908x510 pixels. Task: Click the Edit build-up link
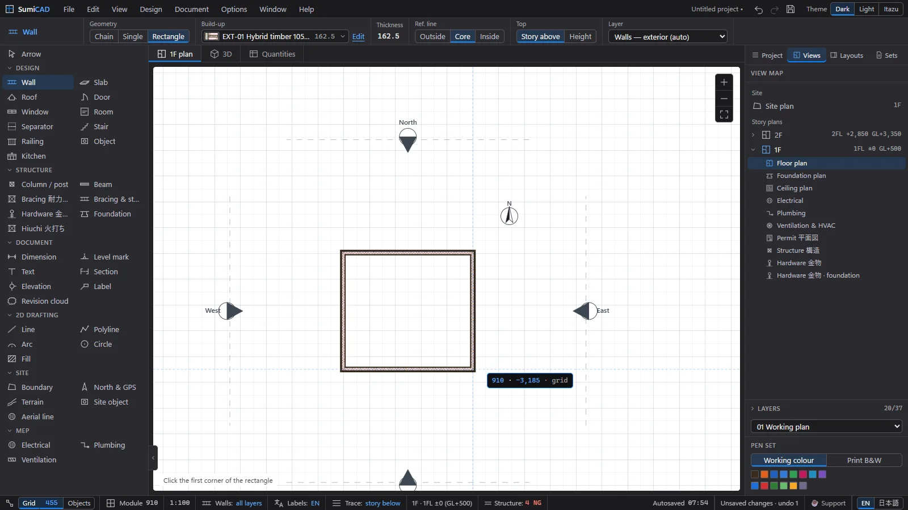(x=359, y=36)
